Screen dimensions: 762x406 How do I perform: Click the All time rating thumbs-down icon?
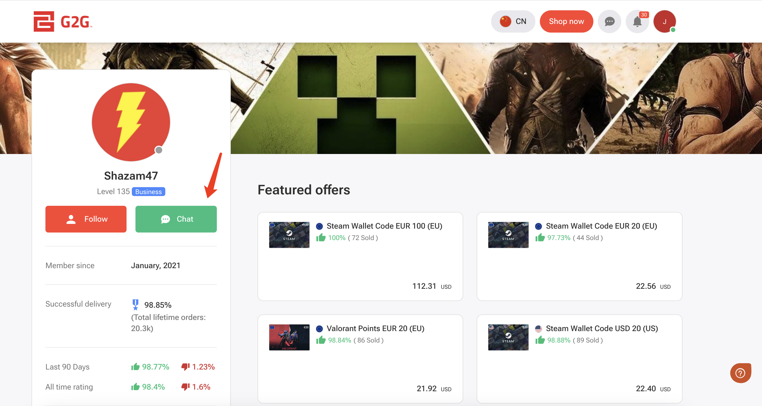click(x=185, y=387)
